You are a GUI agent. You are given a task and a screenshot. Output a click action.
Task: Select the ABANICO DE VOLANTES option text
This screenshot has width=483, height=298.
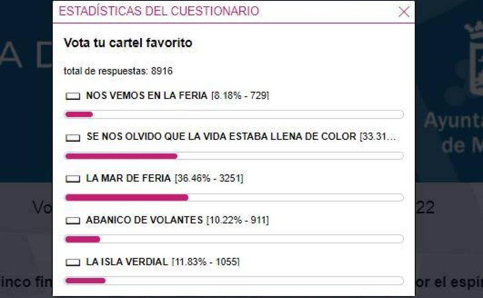click(144, 220)
